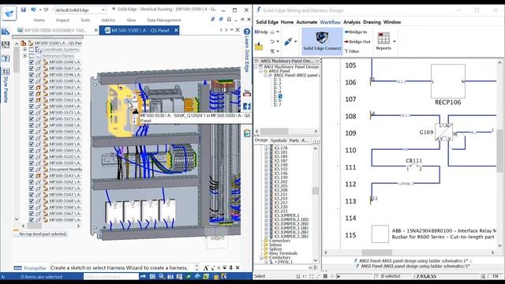Click the pin icon in PromptBar
The width and height of the screenshot is (505, 284).
click(230, 267)
